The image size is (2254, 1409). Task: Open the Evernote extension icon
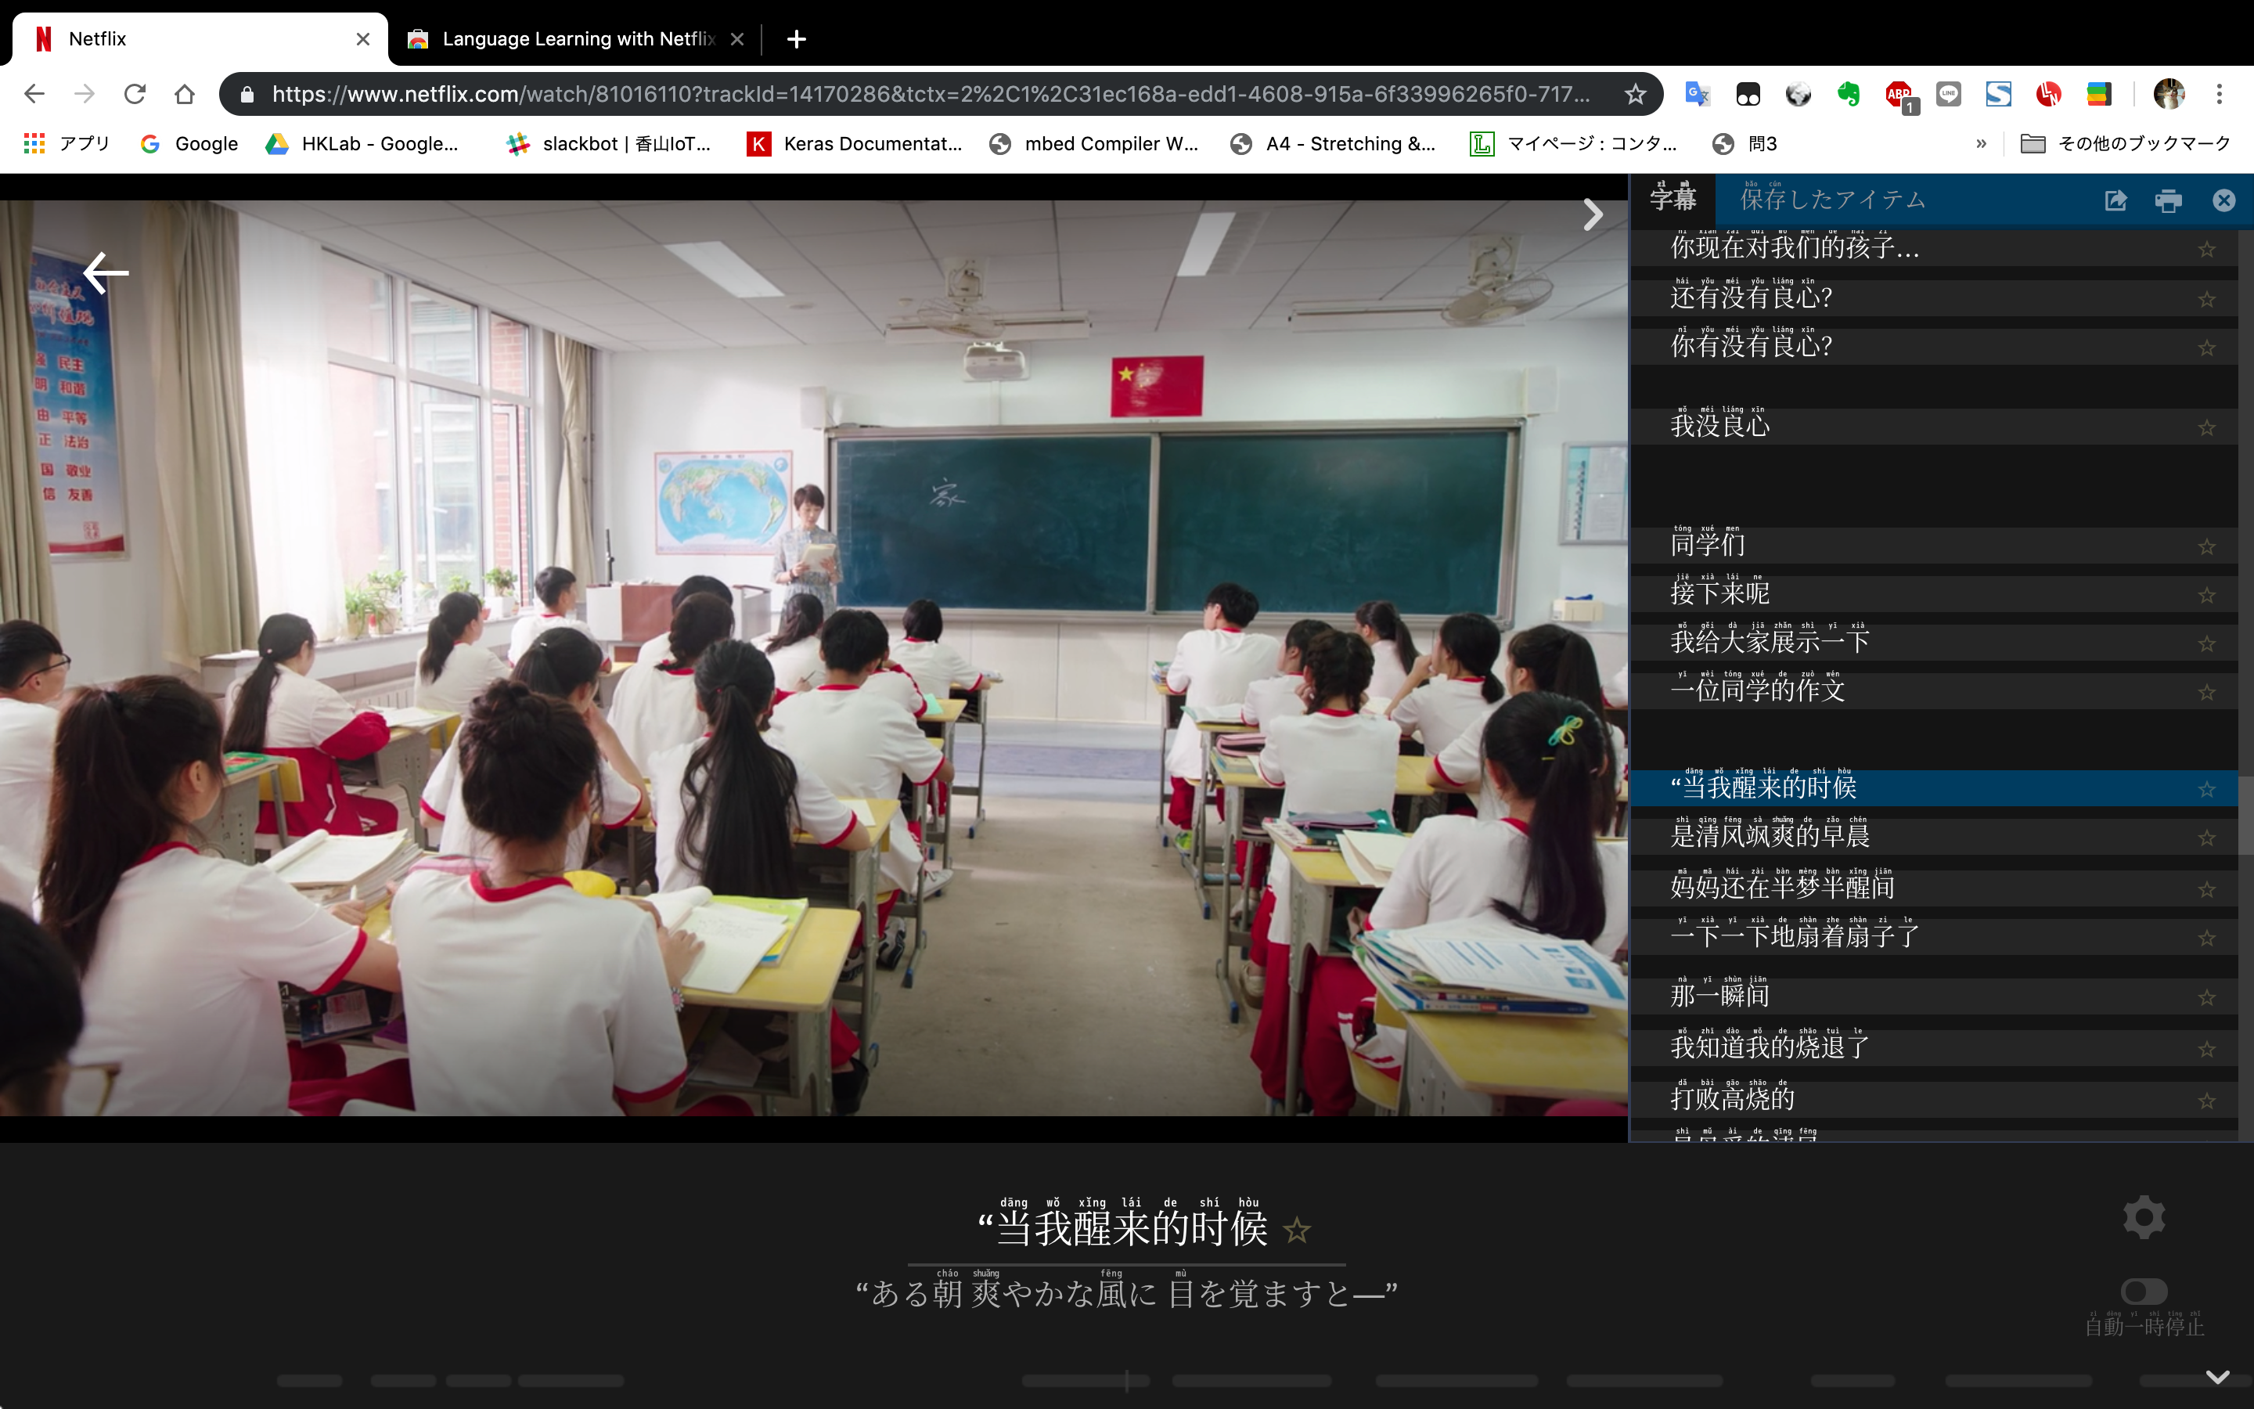[x=1848, y=94]
